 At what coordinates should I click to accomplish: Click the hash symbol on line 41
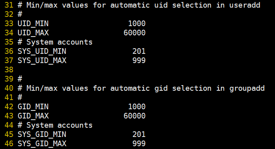tap(20, 97)
